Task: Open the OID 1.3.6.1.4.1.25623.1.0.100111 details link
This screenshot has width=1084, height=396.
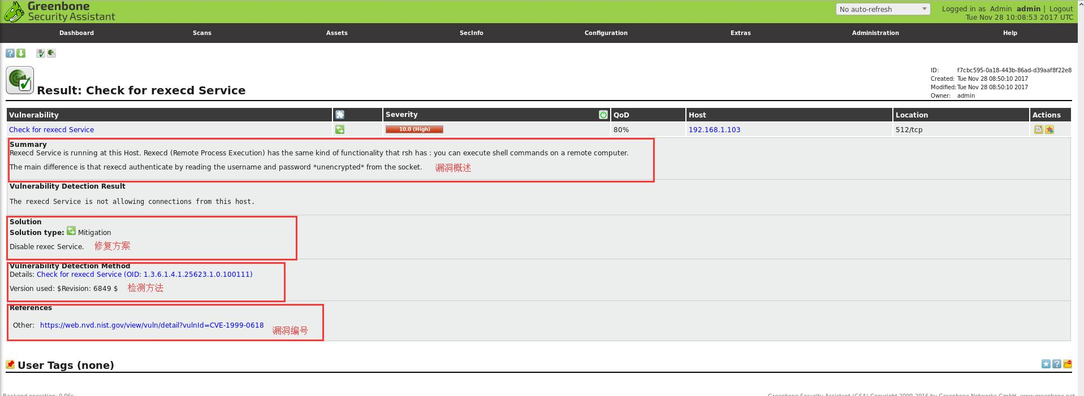Action: 145,274
